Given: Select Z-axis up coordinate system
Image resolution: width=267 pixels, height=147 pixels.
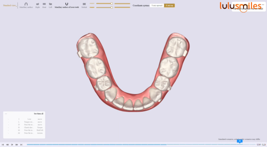Looking at the screenshot, I should click(x=169, y=6).
